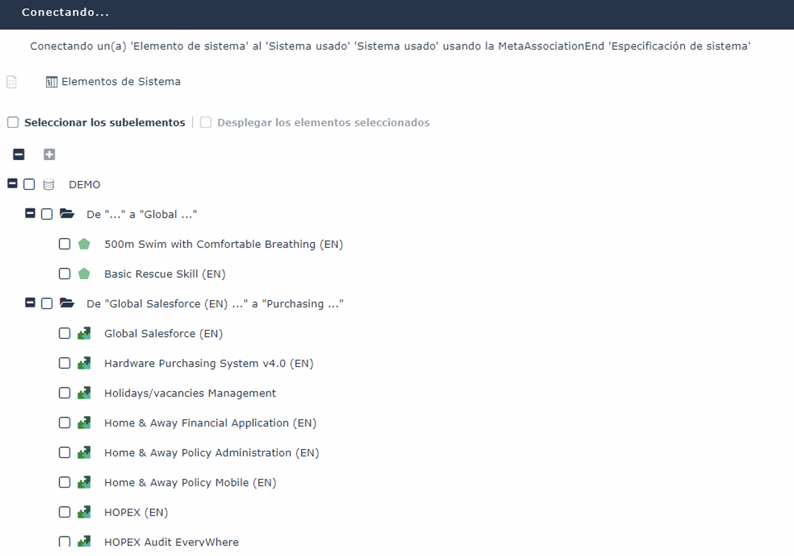Click Holidays/vacancies Management application icon
This screenshot has width=794, height=556.
click(84, 392)
